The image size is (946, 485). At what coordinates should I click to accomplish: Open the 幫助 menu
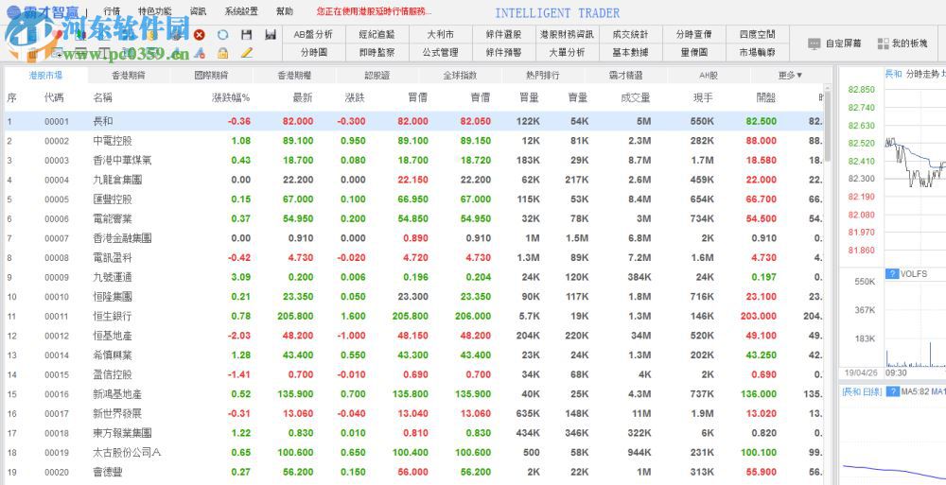tap(284, 11)
